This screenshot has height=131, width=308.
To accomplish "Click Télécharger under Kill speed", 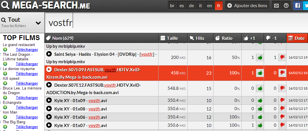I will tap(27, 84).
